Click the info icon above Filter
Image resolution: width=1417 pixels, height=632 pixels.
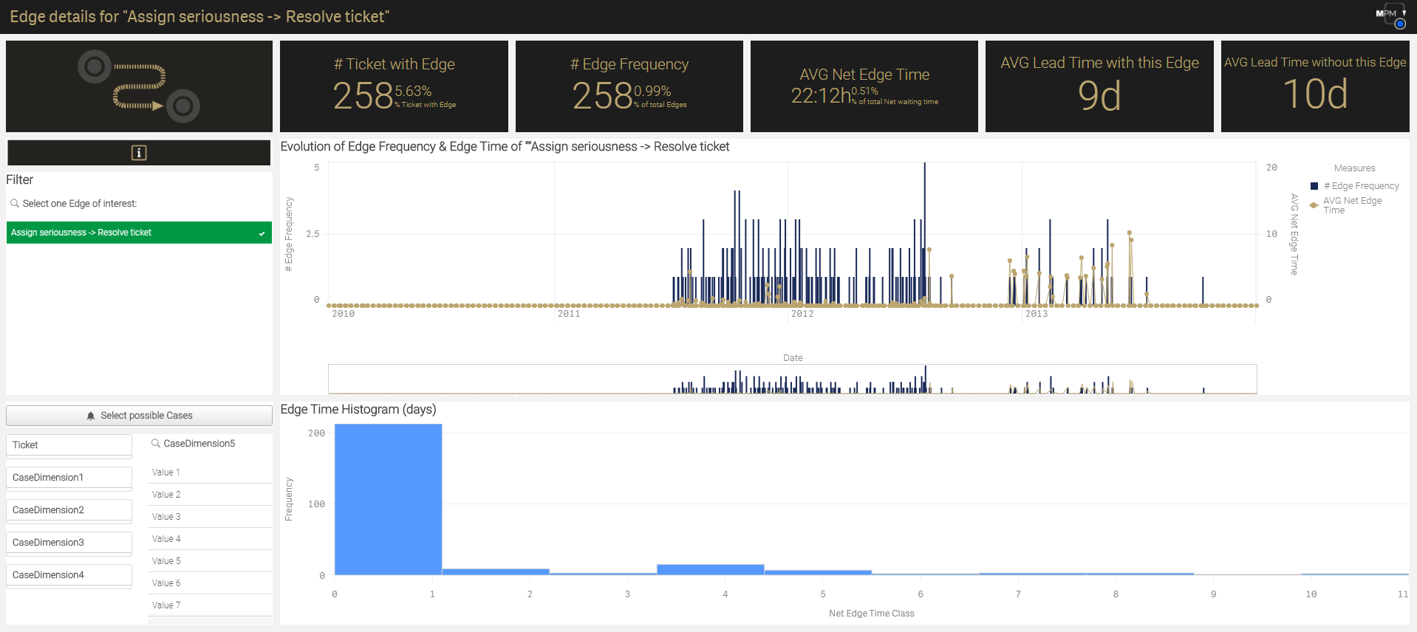[139, 153]
